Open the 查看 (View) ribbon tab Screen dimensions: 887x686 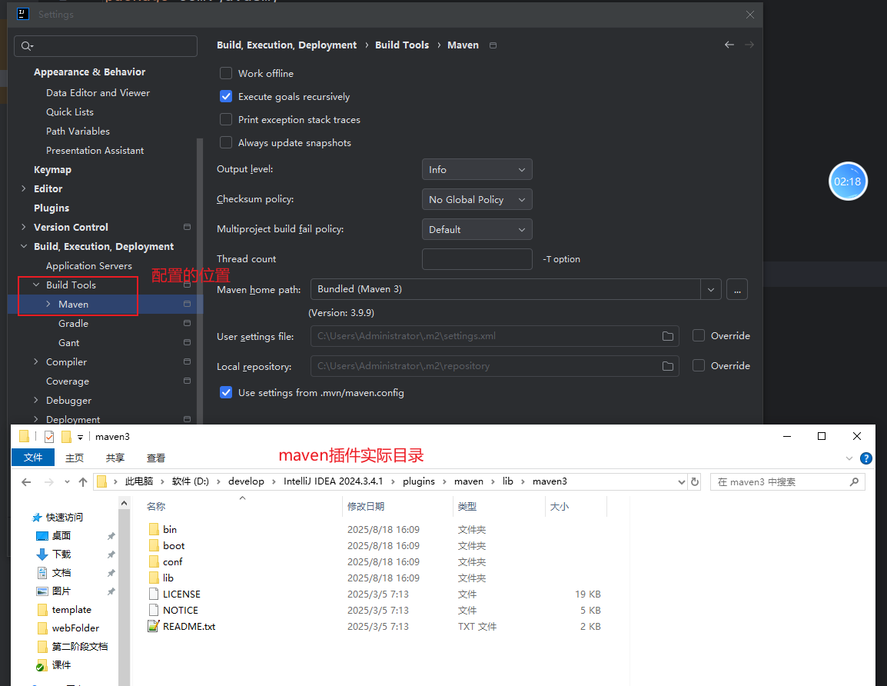[155, 458]
